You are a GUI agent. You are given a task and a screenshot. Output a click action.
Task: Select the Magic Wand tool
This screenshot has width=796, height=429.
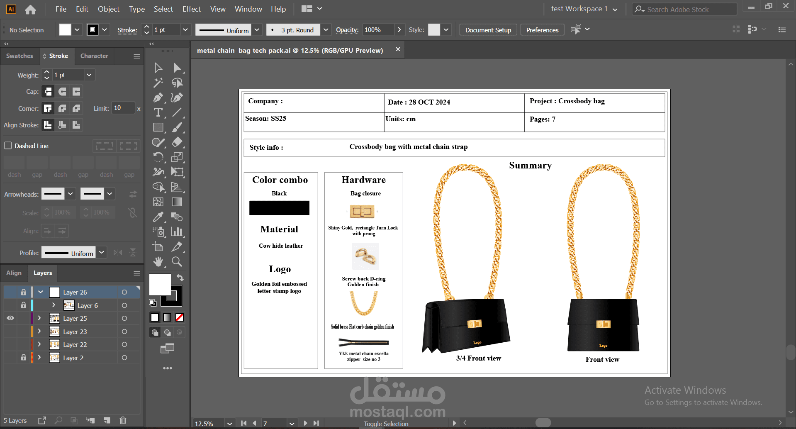tap(158, 83)
